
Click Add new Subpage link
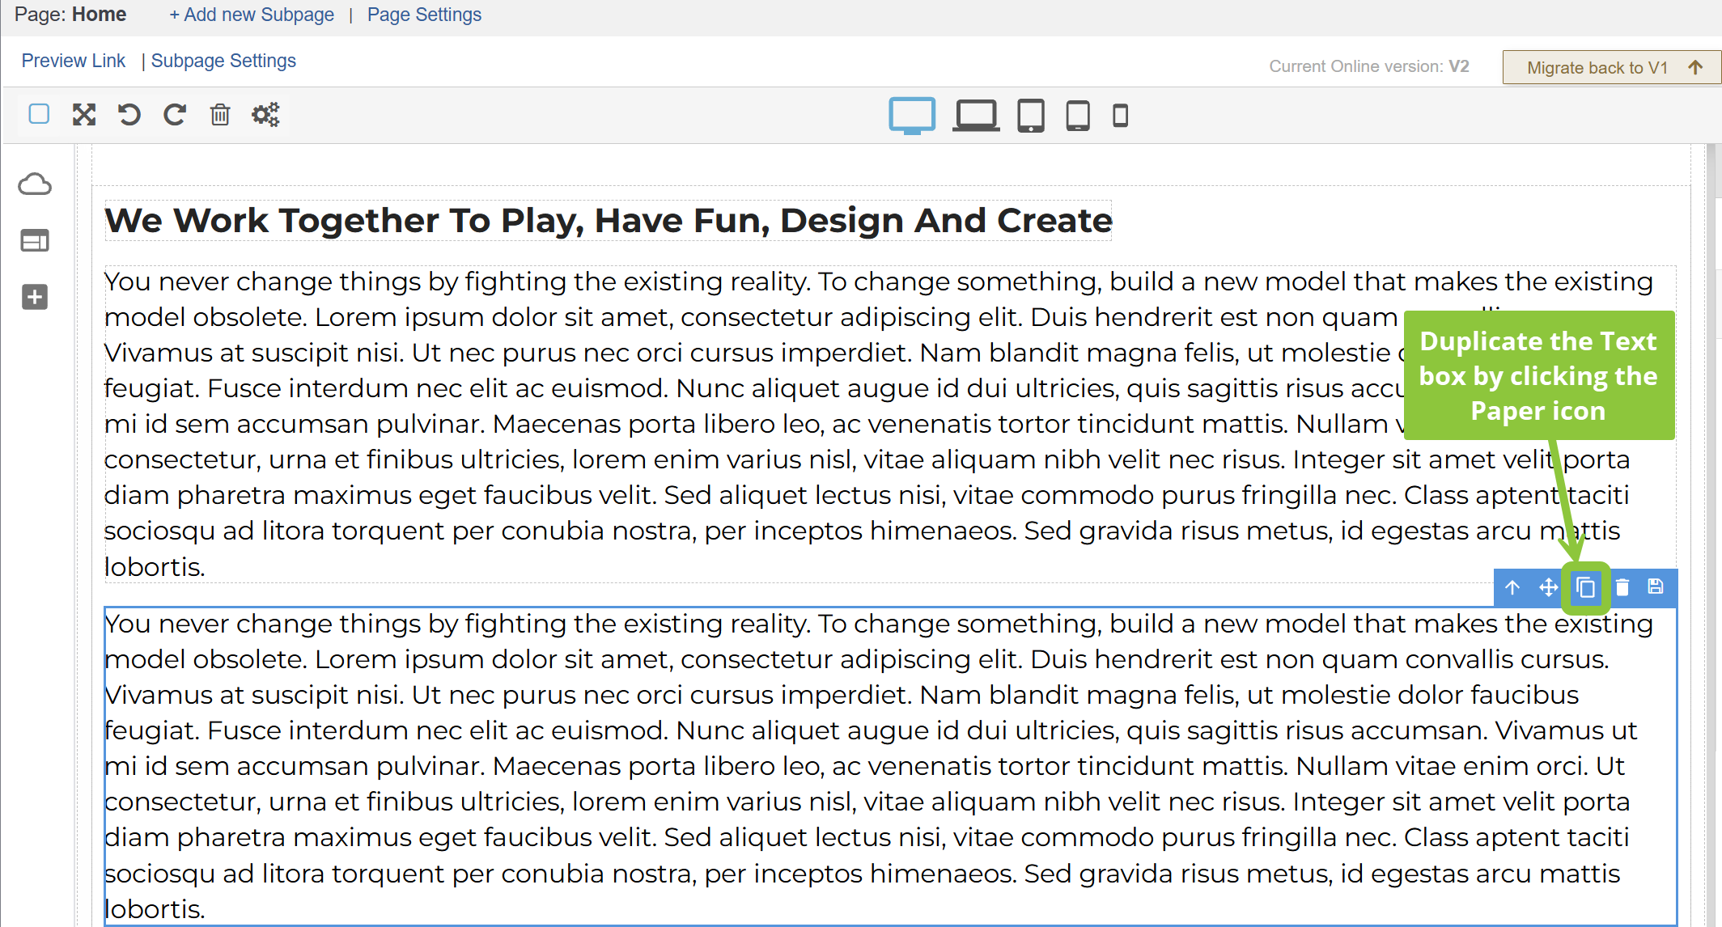pyautogui.click(x=252, y=15)
